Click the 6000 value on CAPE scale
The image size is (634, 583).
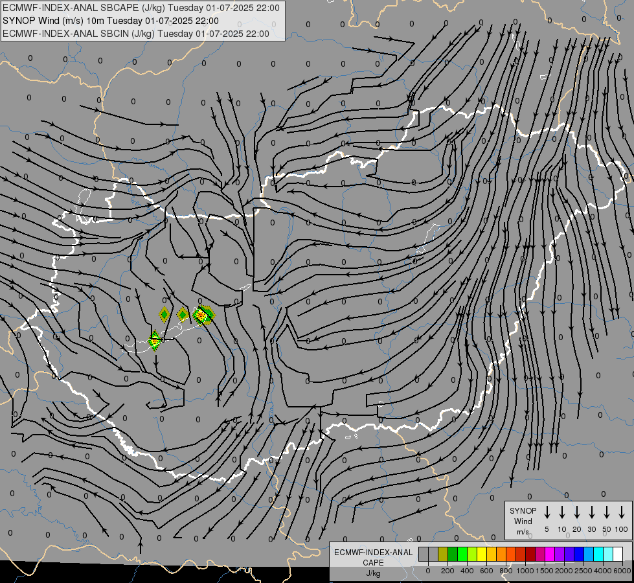pyautogui.click(x=623, y=571)
